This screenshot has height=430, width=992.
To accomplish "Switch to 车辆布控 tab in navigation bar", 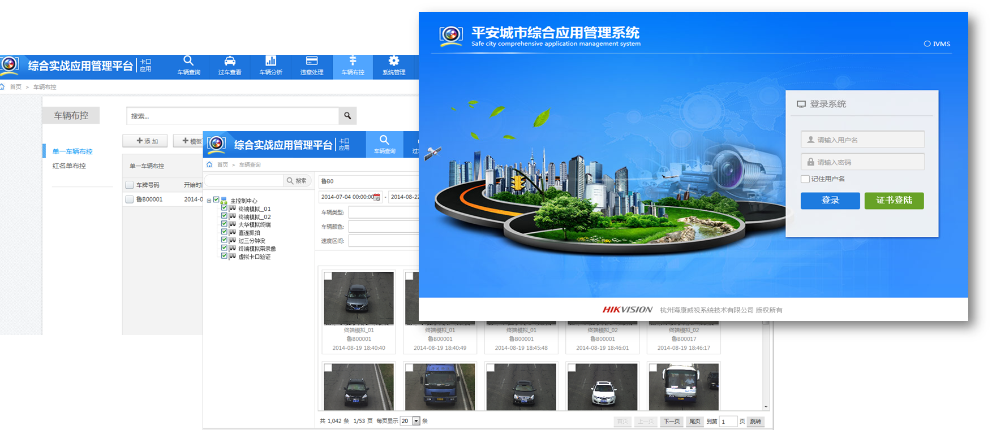I will coord(353,66).
